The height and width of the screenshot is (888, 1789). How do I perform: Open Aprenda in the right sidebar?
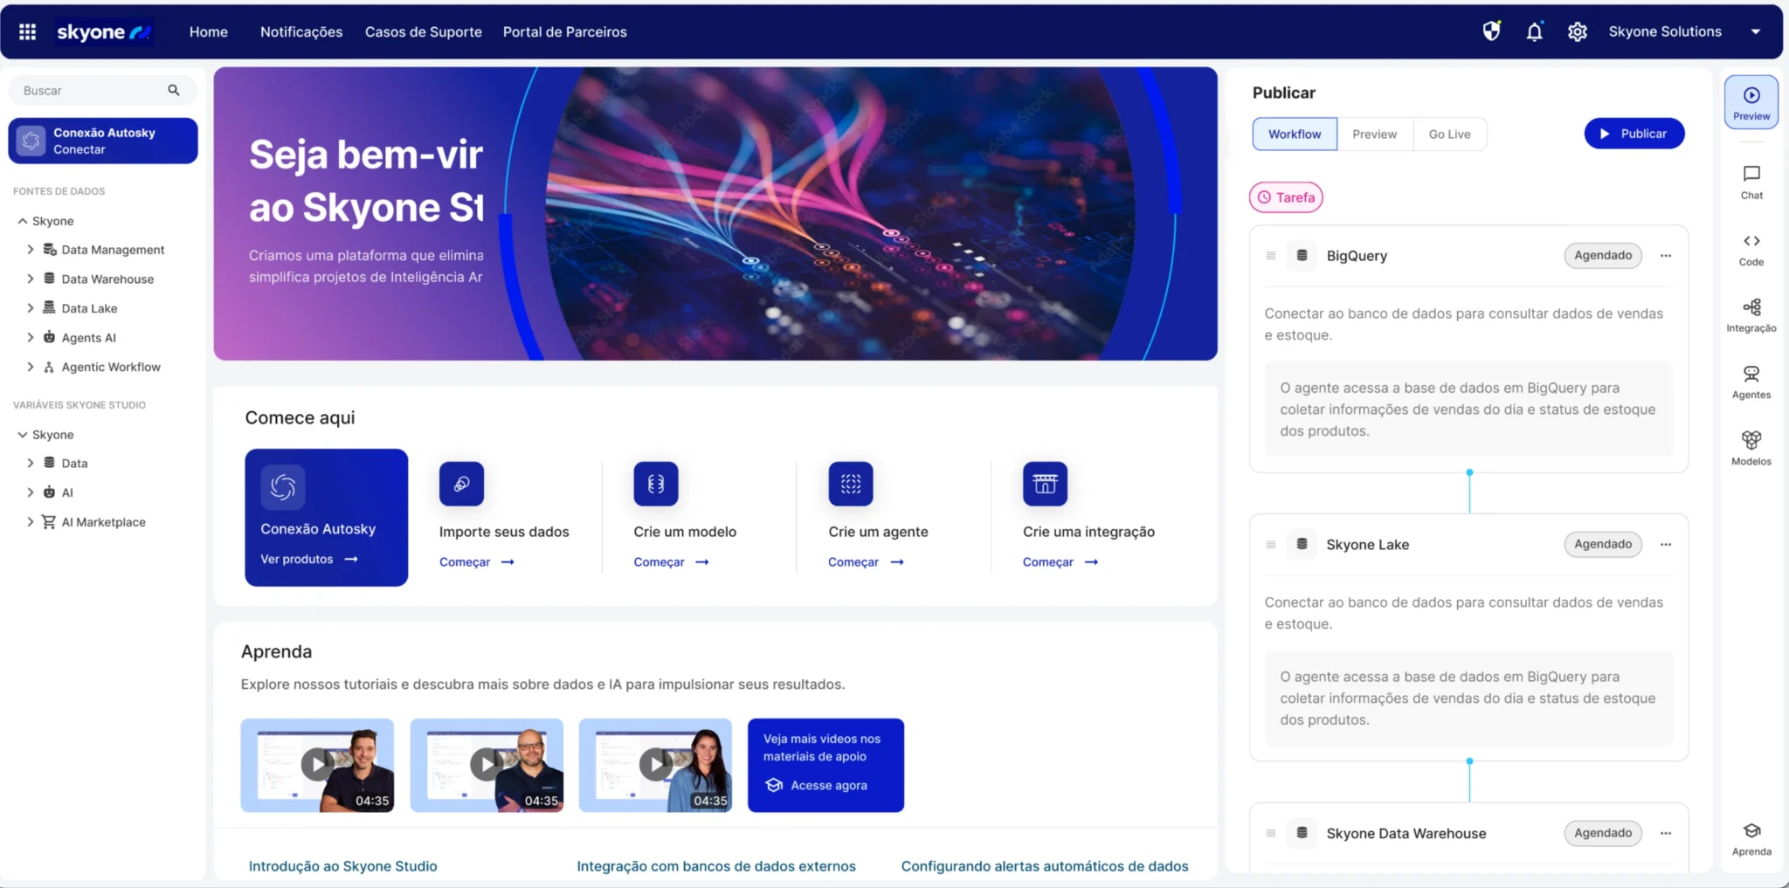1751,839
